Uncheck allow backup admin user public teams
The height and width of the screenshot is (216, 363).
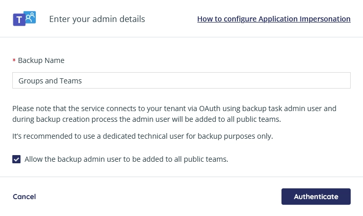click(x=16, y=159)
